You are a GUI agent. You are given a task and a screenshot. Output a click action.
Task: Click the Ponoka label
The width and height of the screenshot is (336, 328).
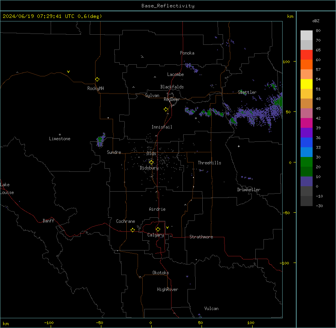[187, 53]
